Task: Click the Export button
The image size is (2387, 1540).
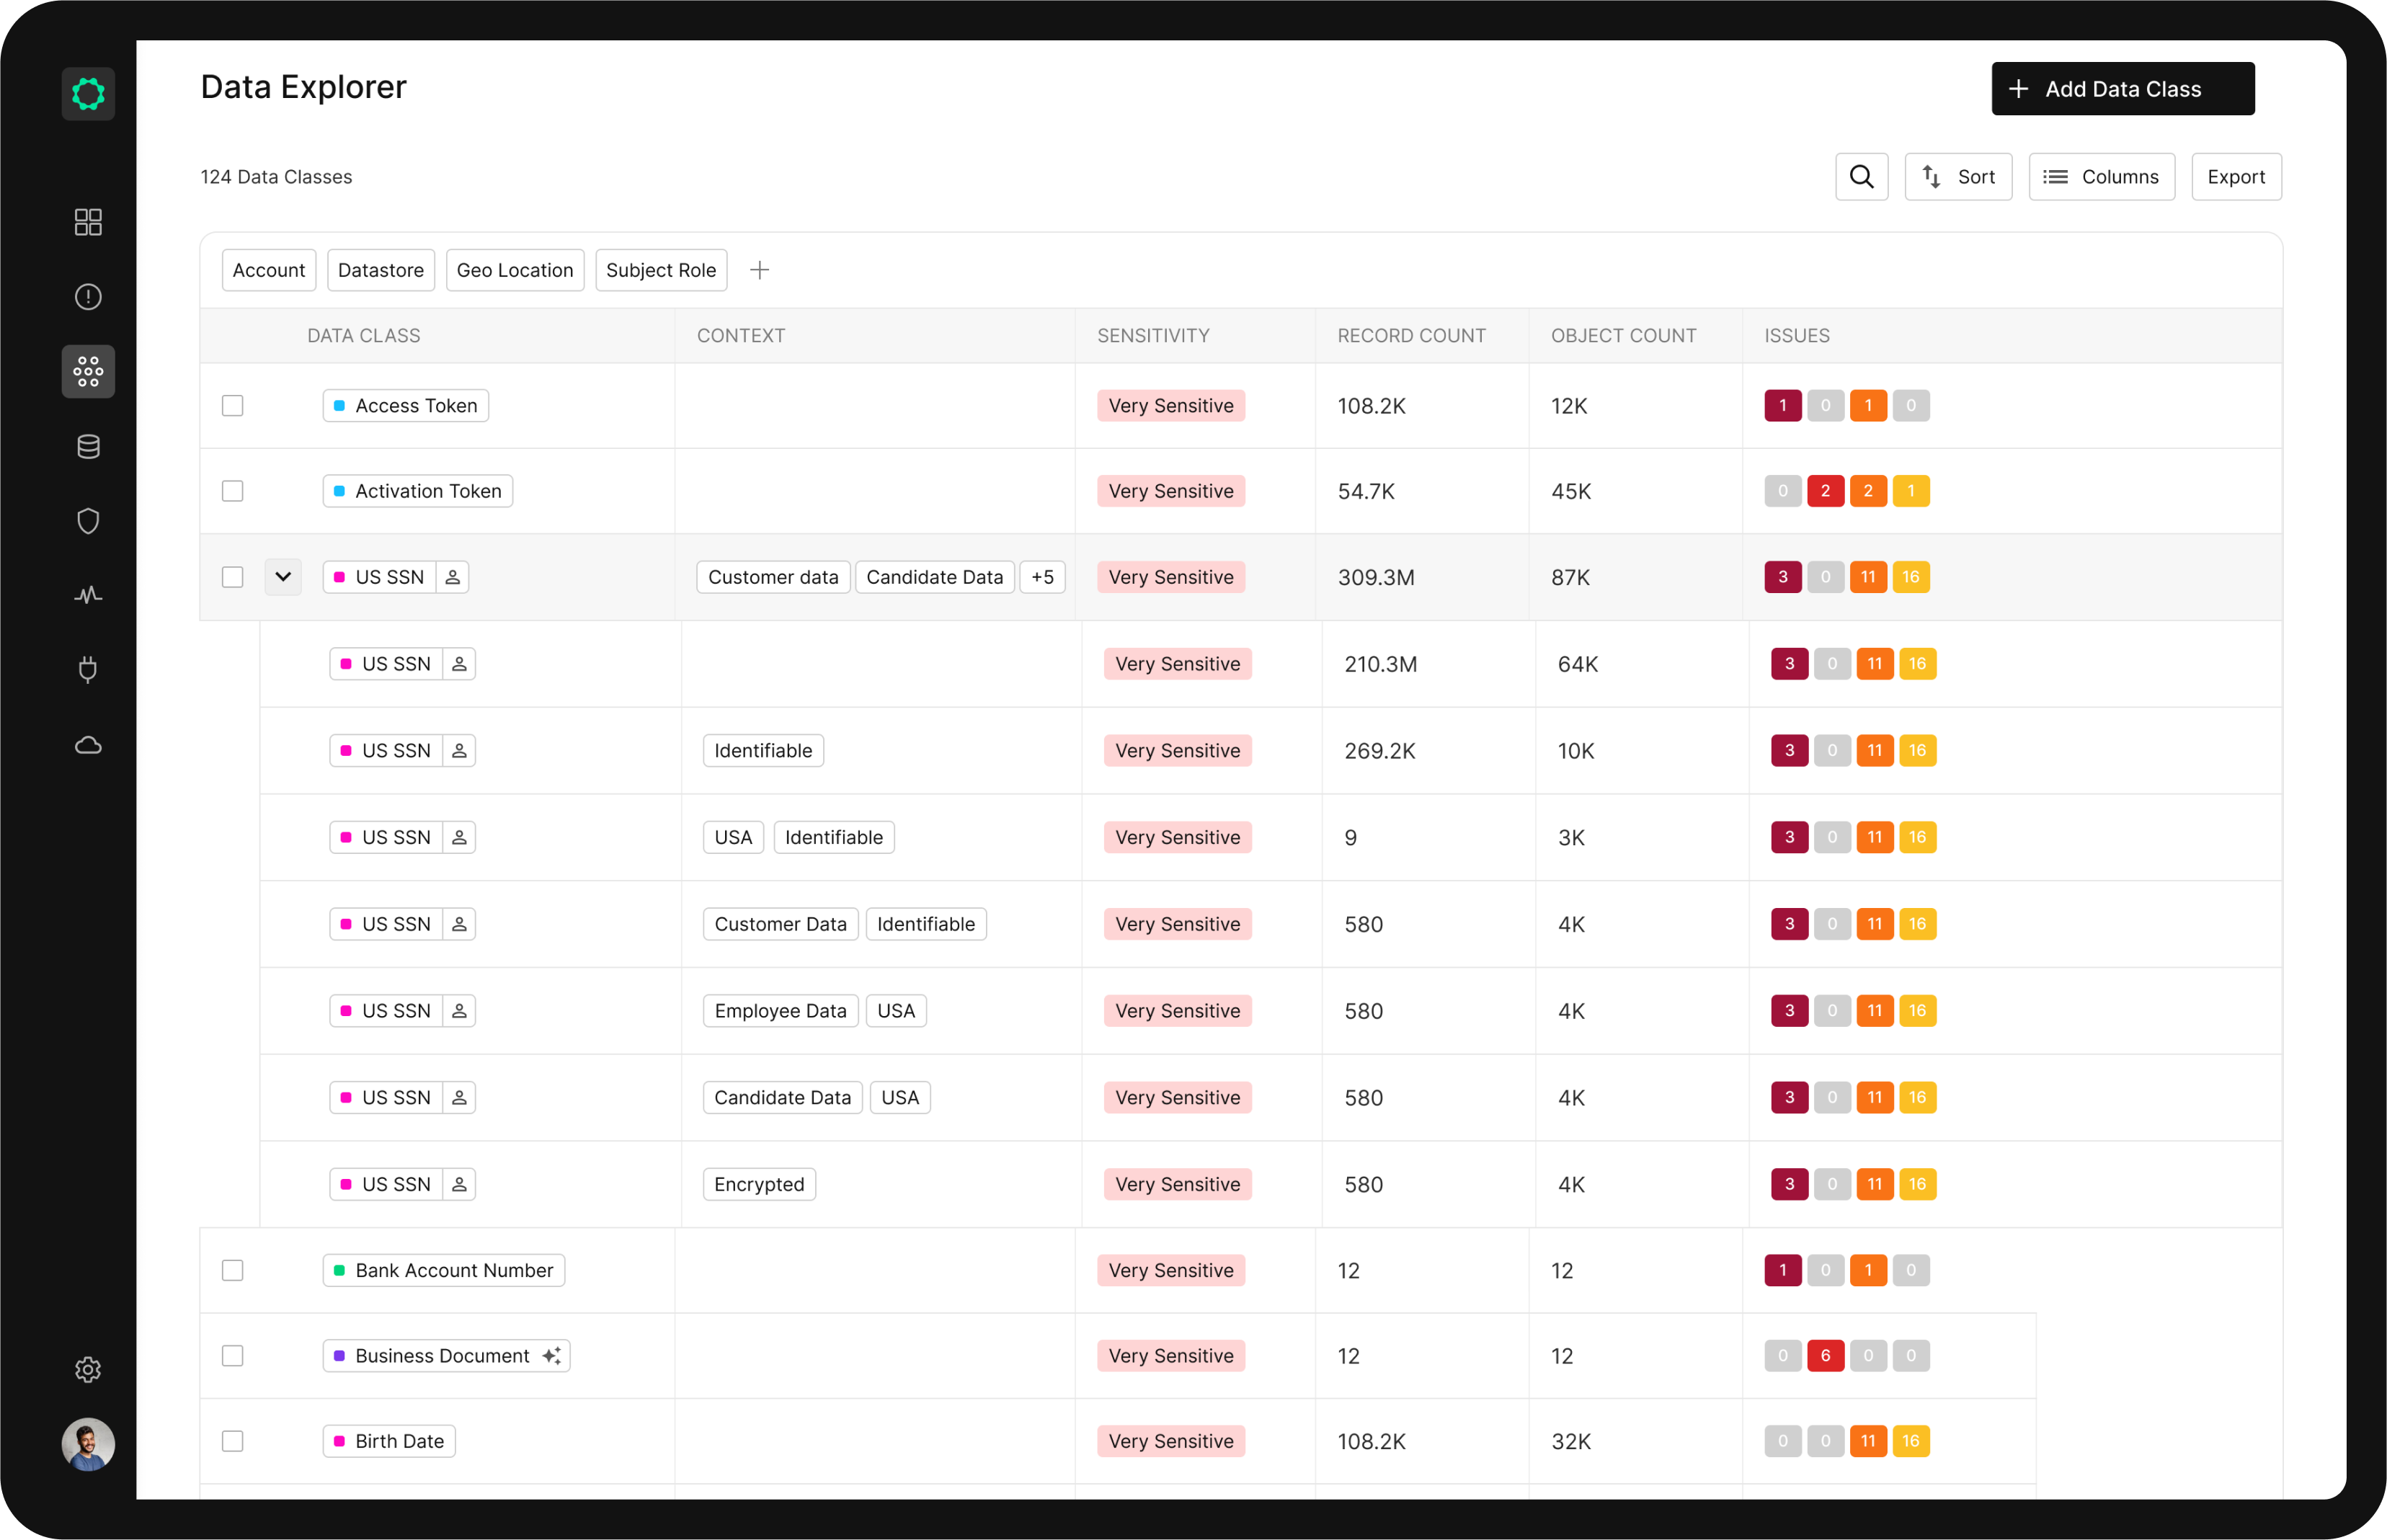Action: (x=2236, y=176)
